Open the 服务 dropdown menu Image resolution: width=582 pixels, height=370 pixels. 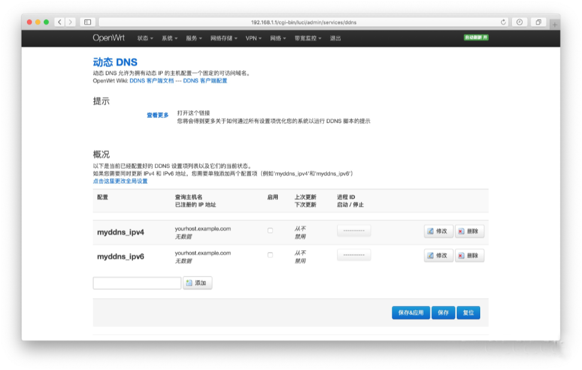pyautogui.click(x=191, y=38)
